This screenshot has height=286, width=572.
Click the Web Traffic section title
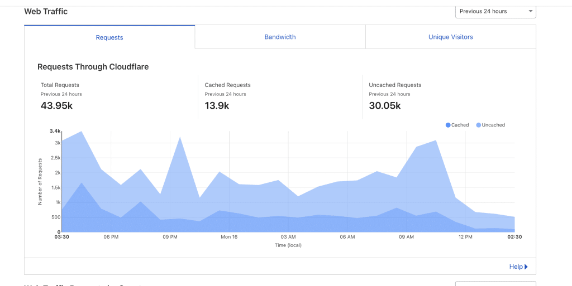pyautogui.click(x=46, y=11)
